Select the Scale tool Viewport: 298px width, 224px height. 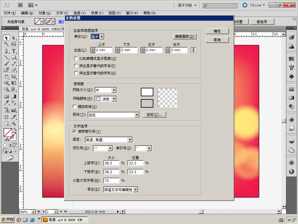pyautogui.click(x=13, y=77)
